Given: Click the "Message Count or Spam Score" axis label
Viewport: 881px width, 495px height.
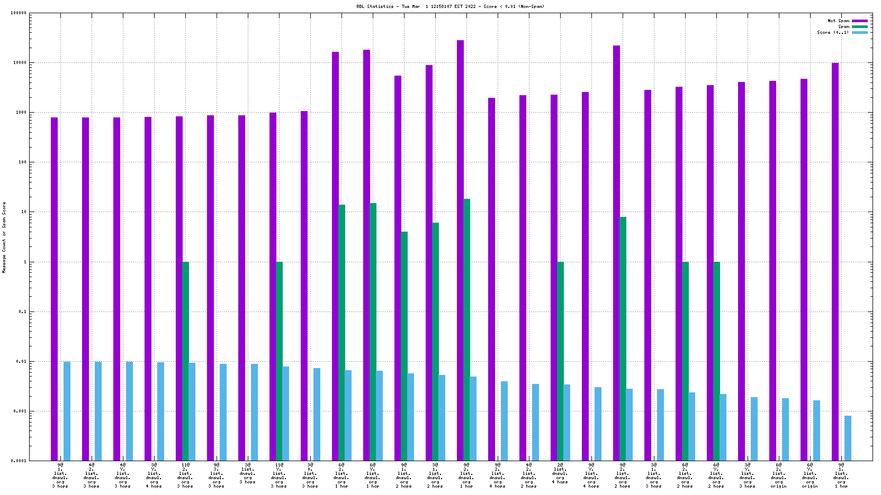Looking at the screenshot, I should pyautogui.click(x=4, y=237).
